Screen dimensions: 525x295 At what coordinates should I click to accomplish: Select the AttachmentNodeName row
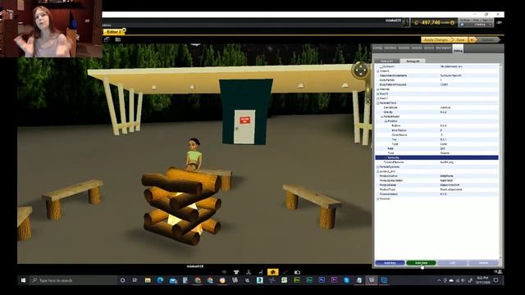436,75
